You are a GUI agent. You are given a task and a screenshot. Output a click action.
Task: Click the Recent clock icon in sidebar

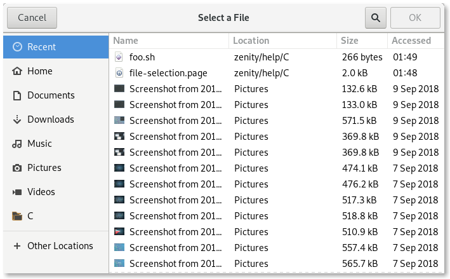coord(17,47)
